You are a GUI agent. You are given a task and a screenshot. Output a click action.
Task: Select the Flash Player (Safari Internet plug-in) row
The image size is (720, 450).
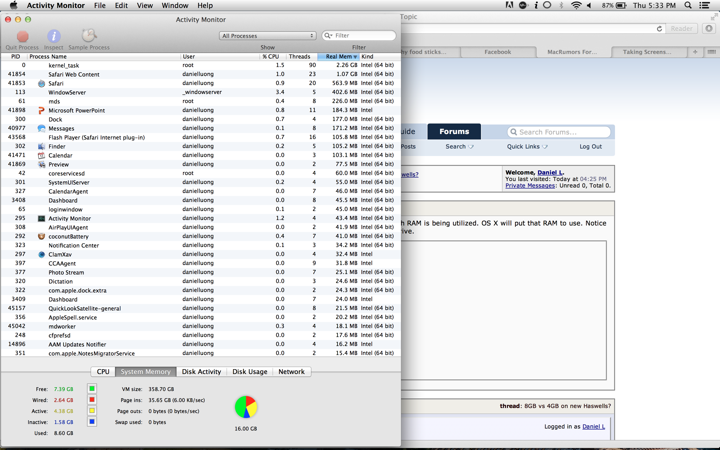click(201, 137)
